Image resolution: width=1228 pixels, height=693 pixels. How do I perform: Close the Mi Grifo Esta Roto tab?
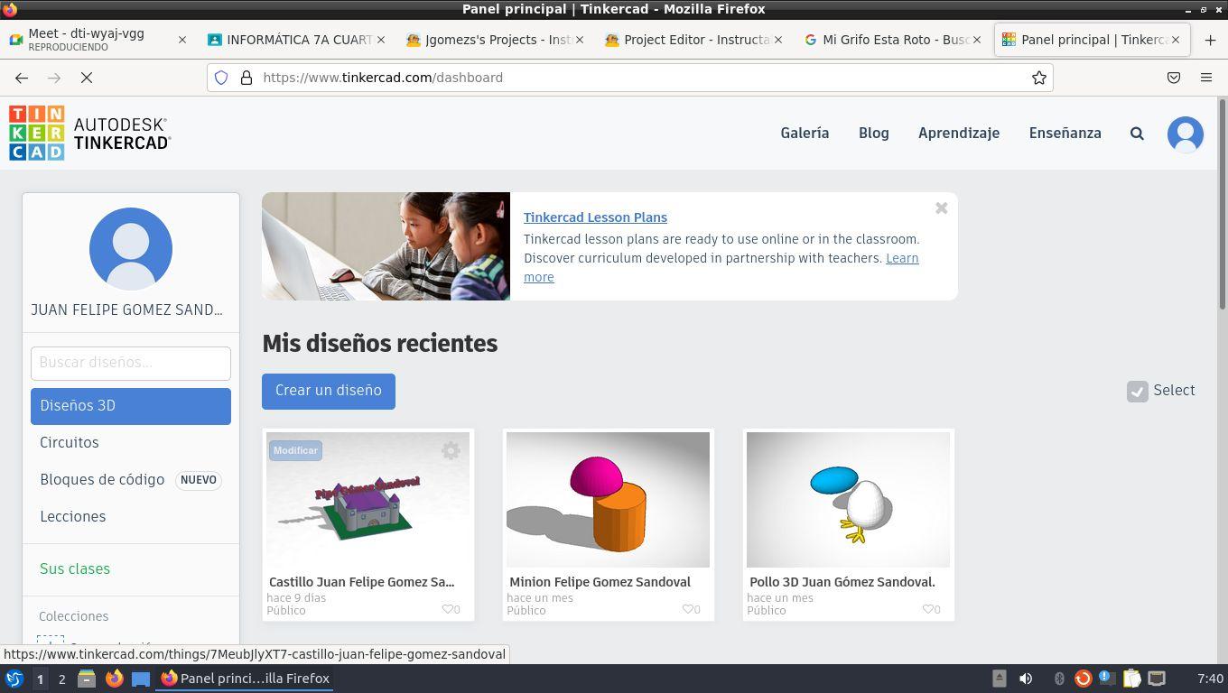tap(977, 40)
